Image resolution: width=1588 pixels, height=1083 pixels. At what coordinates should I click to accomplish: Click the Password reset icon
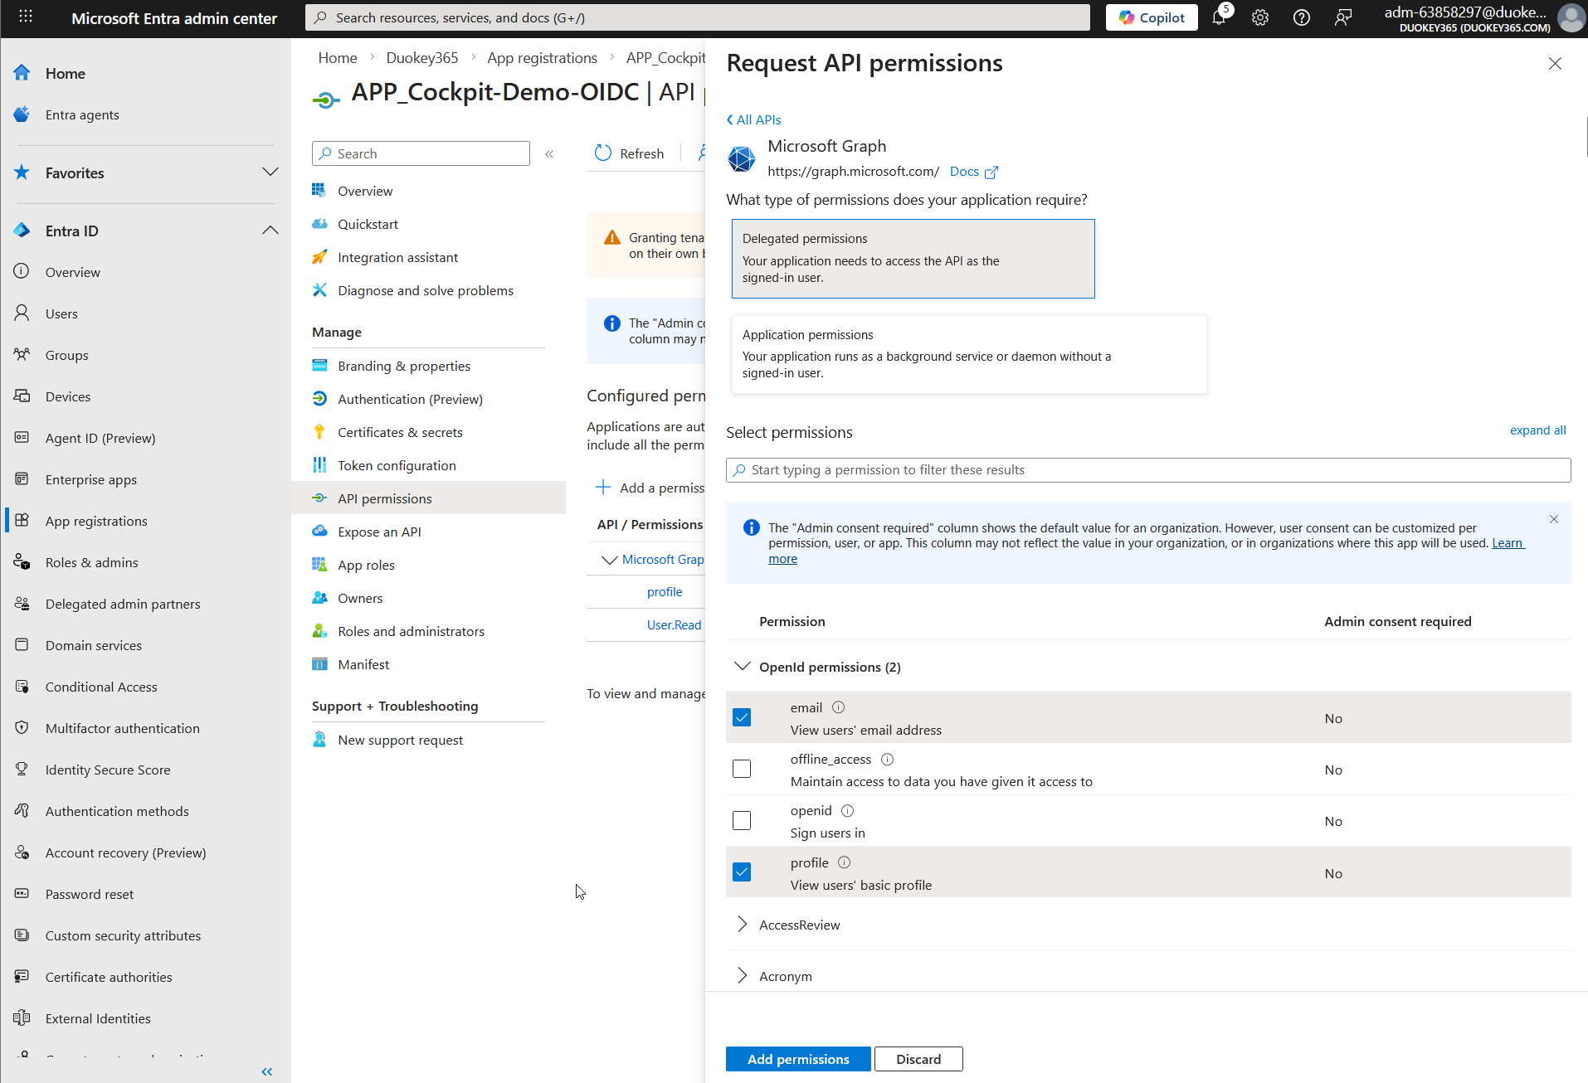[x=22, y=894]
